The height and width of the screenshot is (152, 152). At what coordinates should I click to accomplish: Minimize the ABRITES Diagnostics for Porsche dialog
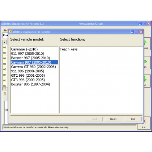click(132, 32)
